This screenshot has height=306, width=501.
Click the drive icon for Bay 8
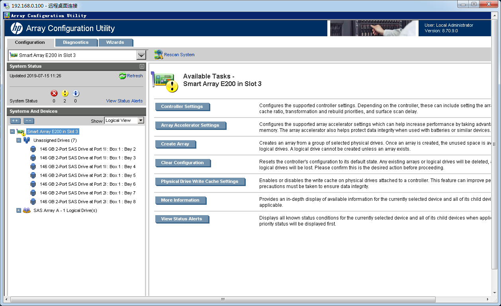[33, 202]
